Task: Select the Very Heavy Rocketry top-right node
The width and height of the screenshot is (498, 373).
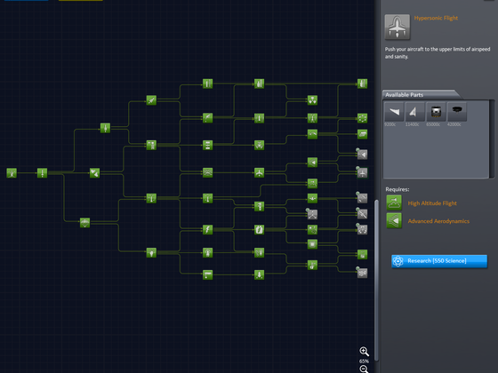Action: (x=362, y=83)
